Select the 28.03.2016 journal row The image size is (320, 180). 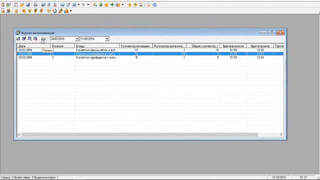pyautogui.click(x=150, y=50)
